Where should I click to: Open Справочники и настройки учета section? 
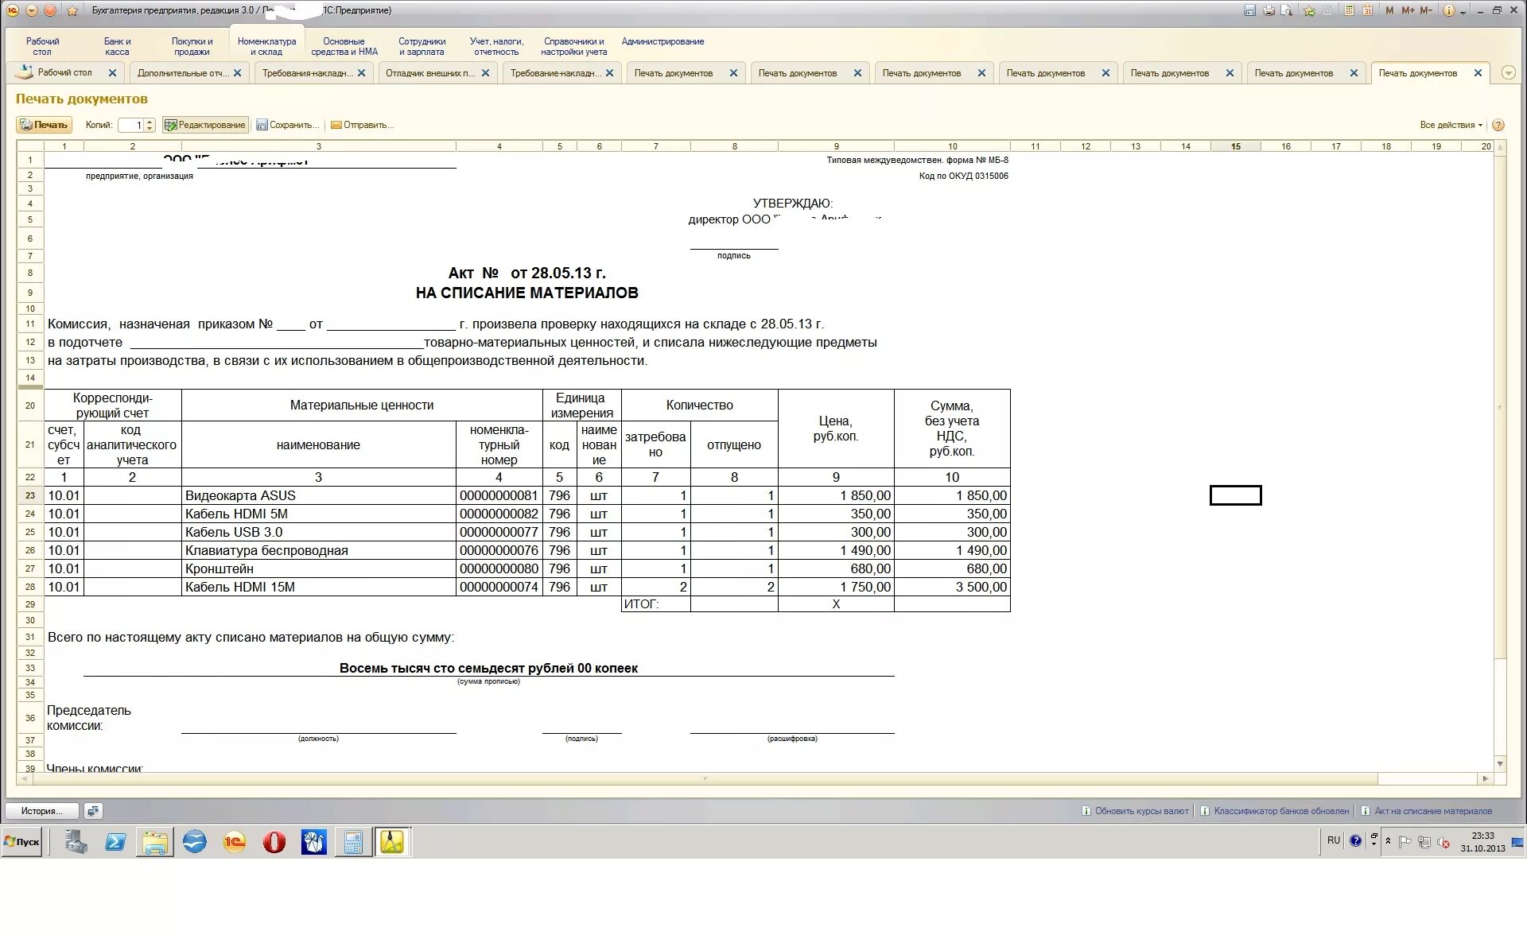573,46
